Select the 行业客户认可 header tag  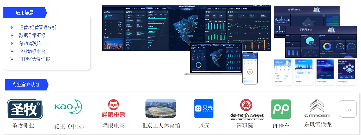pyautogui.click(x=26, y=85)
